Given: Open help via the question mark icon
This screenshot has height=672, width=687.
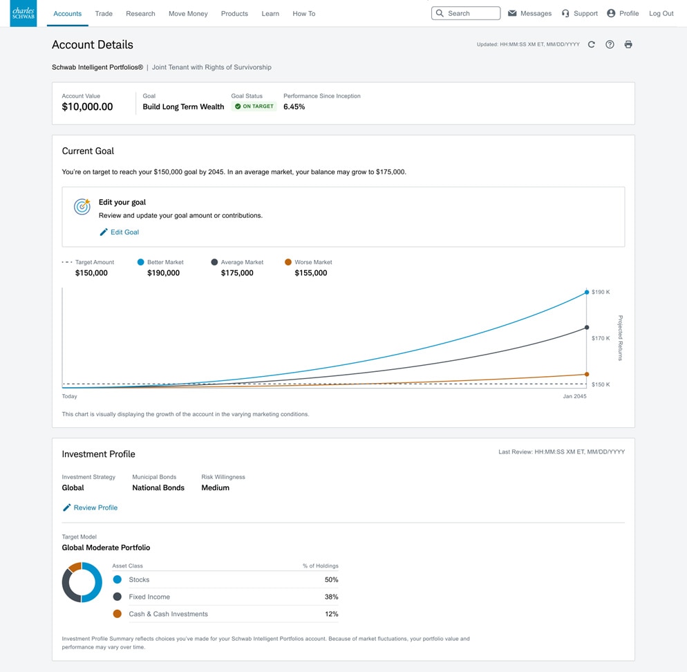Looking at the screenshot, I should (610, 44).
